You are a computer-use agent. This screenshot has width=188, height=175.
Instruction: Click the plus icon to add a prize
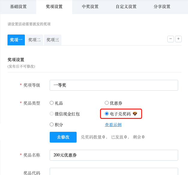[178, 39]
